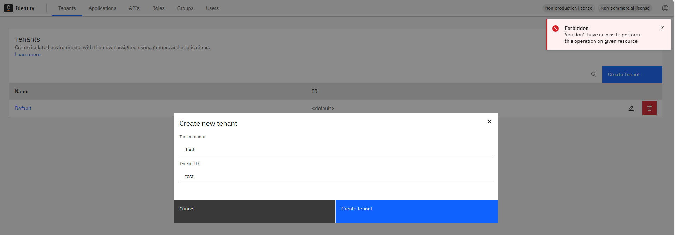Click the search magnifier icon

tap(593, 74)
